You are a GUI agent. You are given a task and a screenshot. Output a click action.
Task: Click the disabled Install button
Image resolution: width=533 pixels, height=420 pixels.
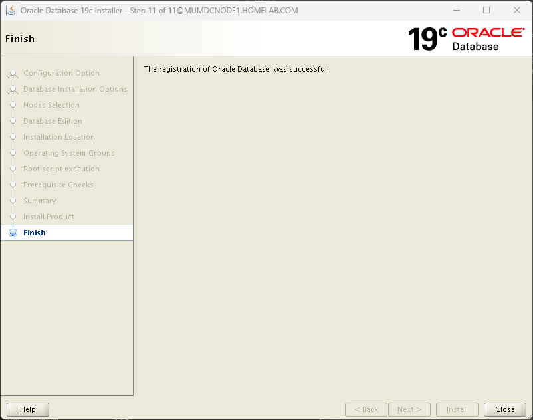pos(457,410)
